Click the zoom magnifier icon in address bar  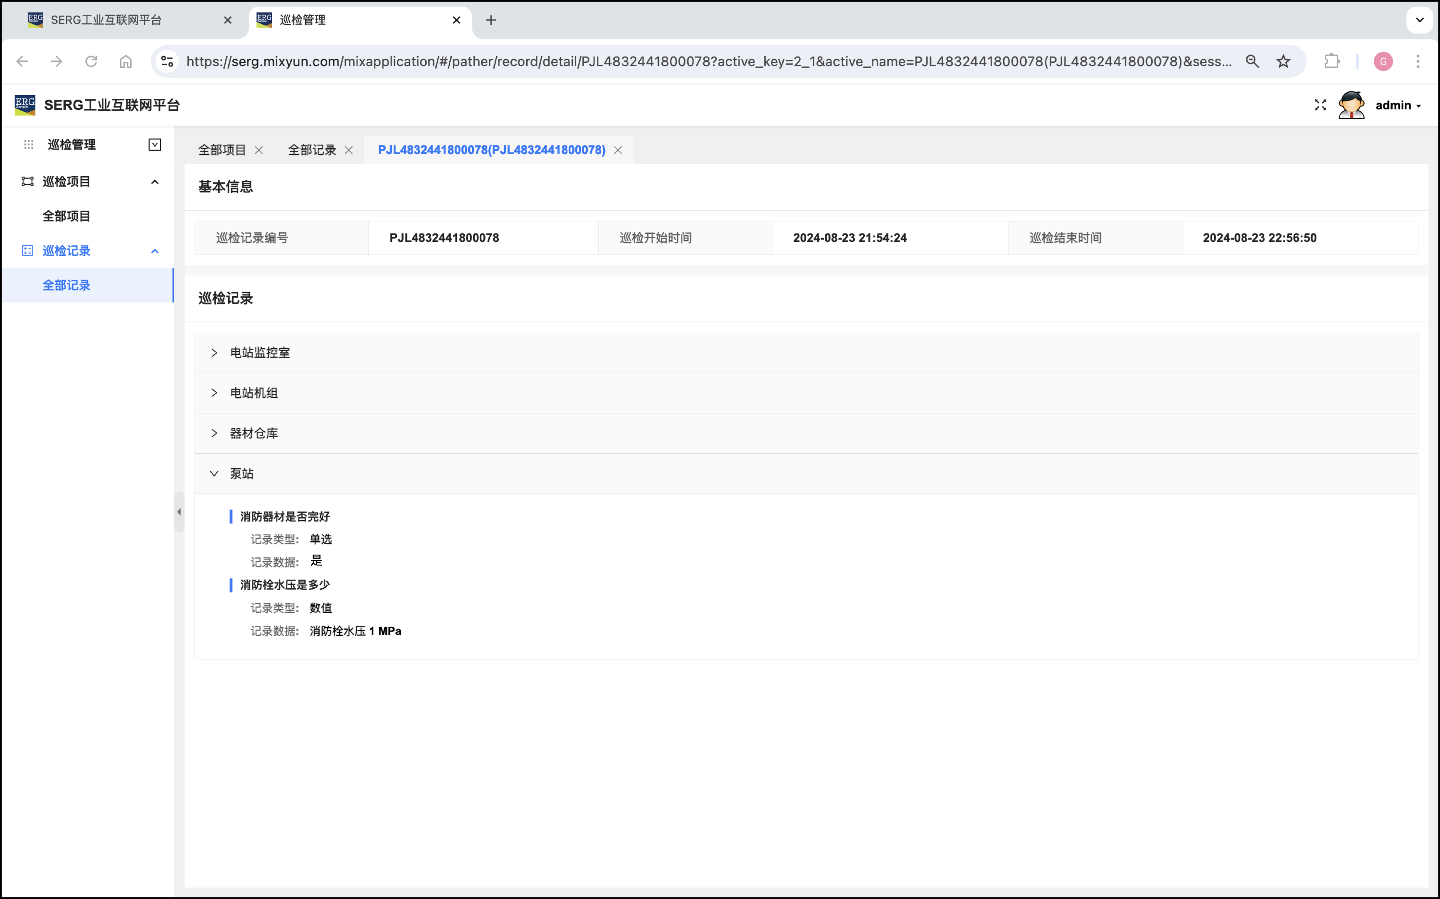coord(1252,61)
